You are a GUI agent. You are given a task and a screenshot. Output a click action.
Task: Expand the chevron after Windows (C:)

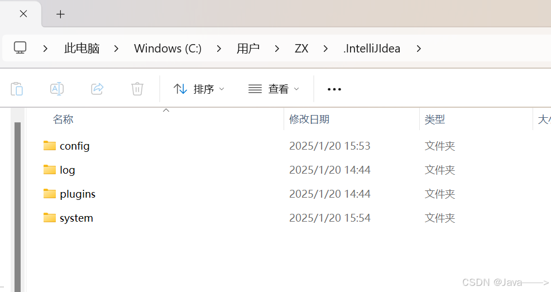[219, 49]
